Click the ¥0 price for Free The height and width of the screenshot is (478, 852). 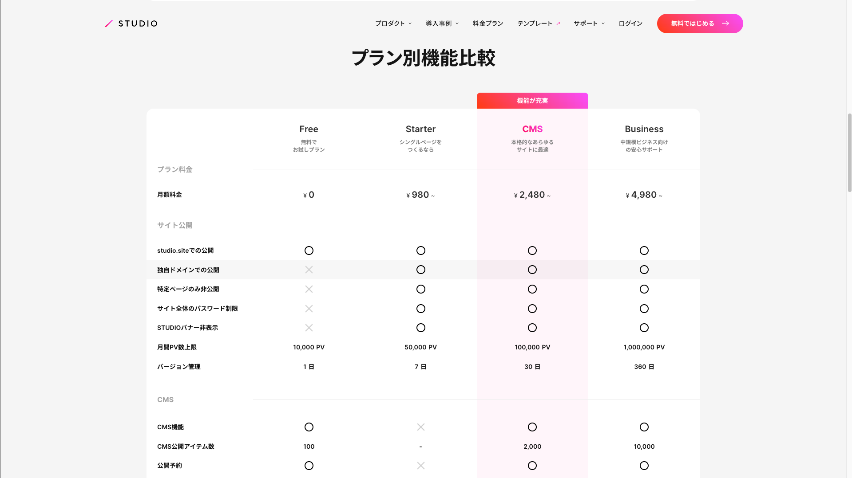309,195
